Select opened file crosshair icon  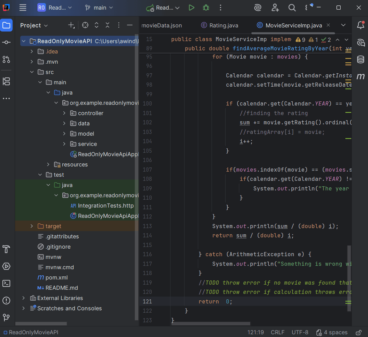(x=85, y=25)
